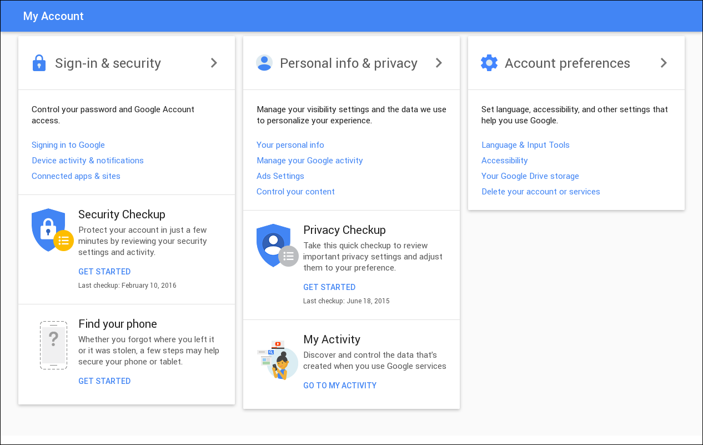Open Your personal info link
Viewport: 703px width, 445px height.
[290, 145]
